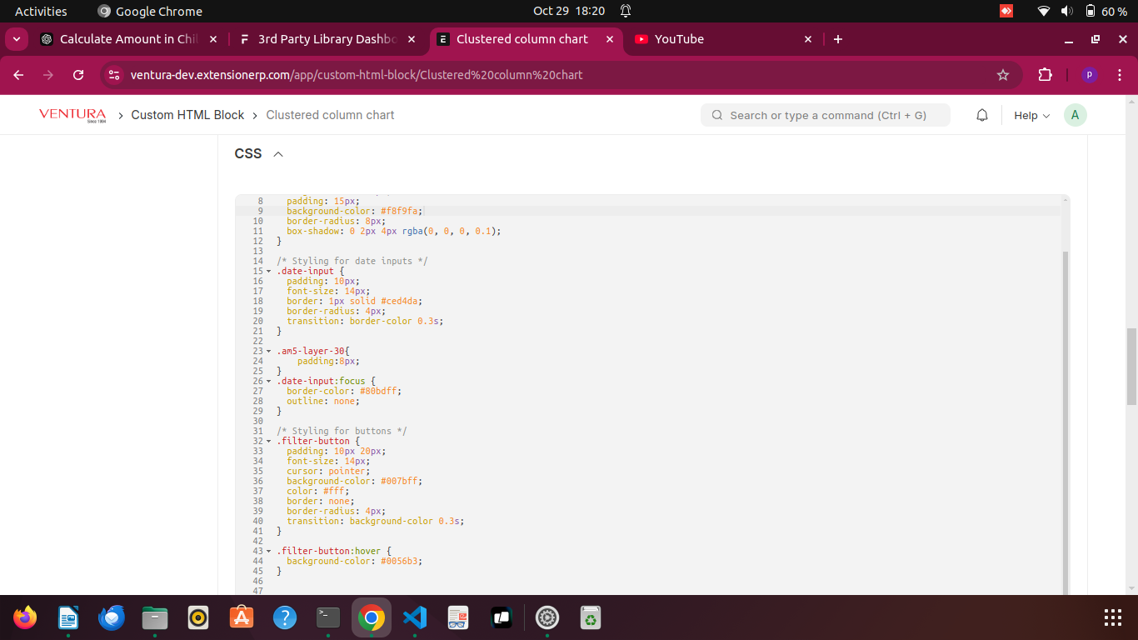Screen dimensions: 1138x640
Task: Click the 'outline: none' line
Action: [323, 401]
